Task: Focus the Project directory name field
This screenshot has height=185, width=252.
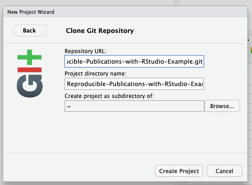Action: tap(134, 84)
